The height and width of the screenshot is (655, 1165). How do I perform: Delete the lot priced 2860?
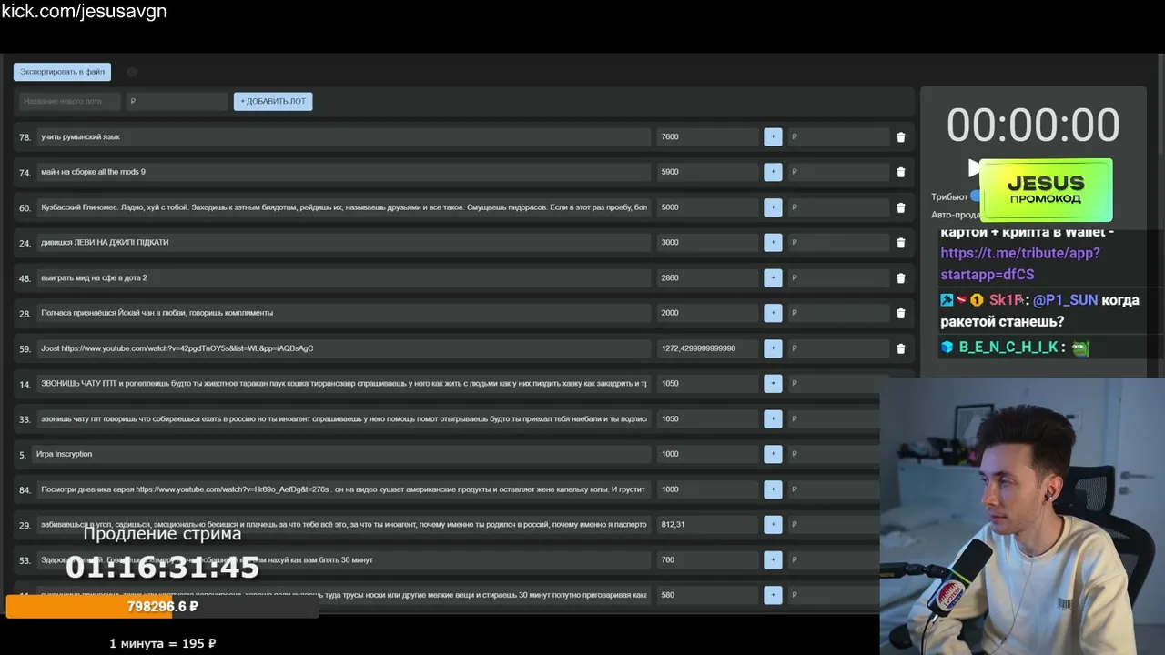901,278
